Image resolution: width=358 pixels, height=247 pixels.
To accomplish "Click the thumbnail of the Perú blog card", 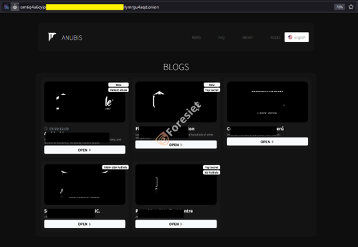I will [x=267, y=102].
